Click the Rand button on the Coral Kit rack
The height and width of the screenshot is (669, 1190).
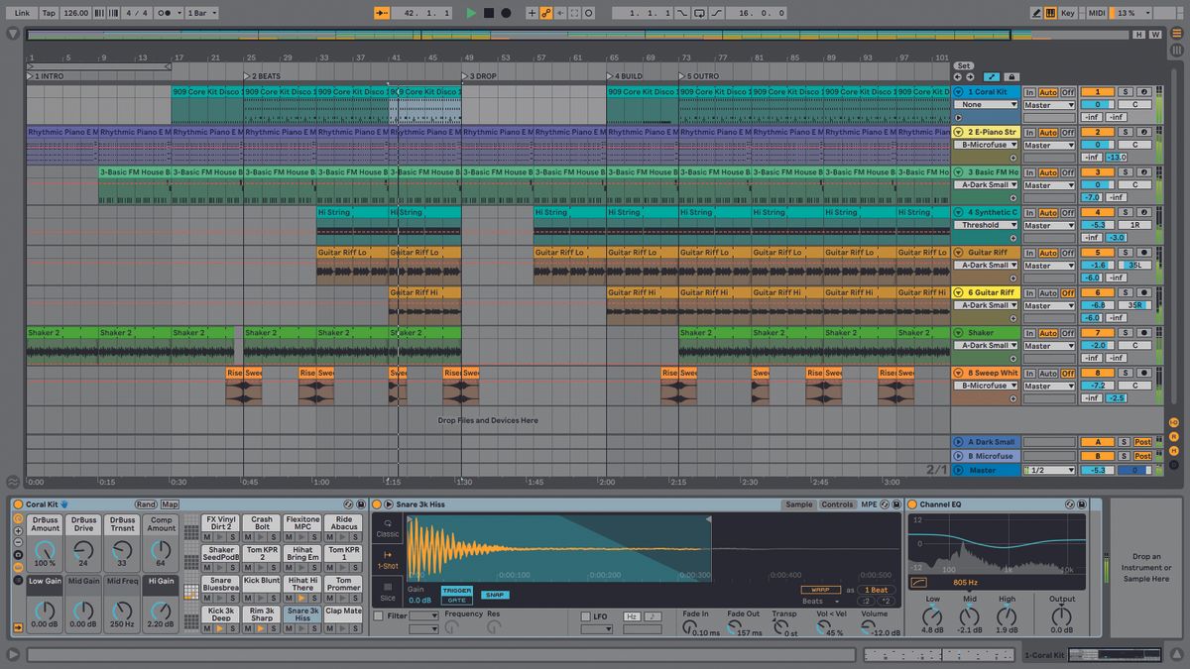point(147,503)
